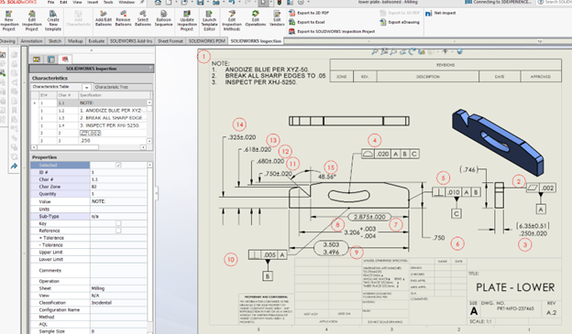Click the Undo icon

(x=232, y=2)
